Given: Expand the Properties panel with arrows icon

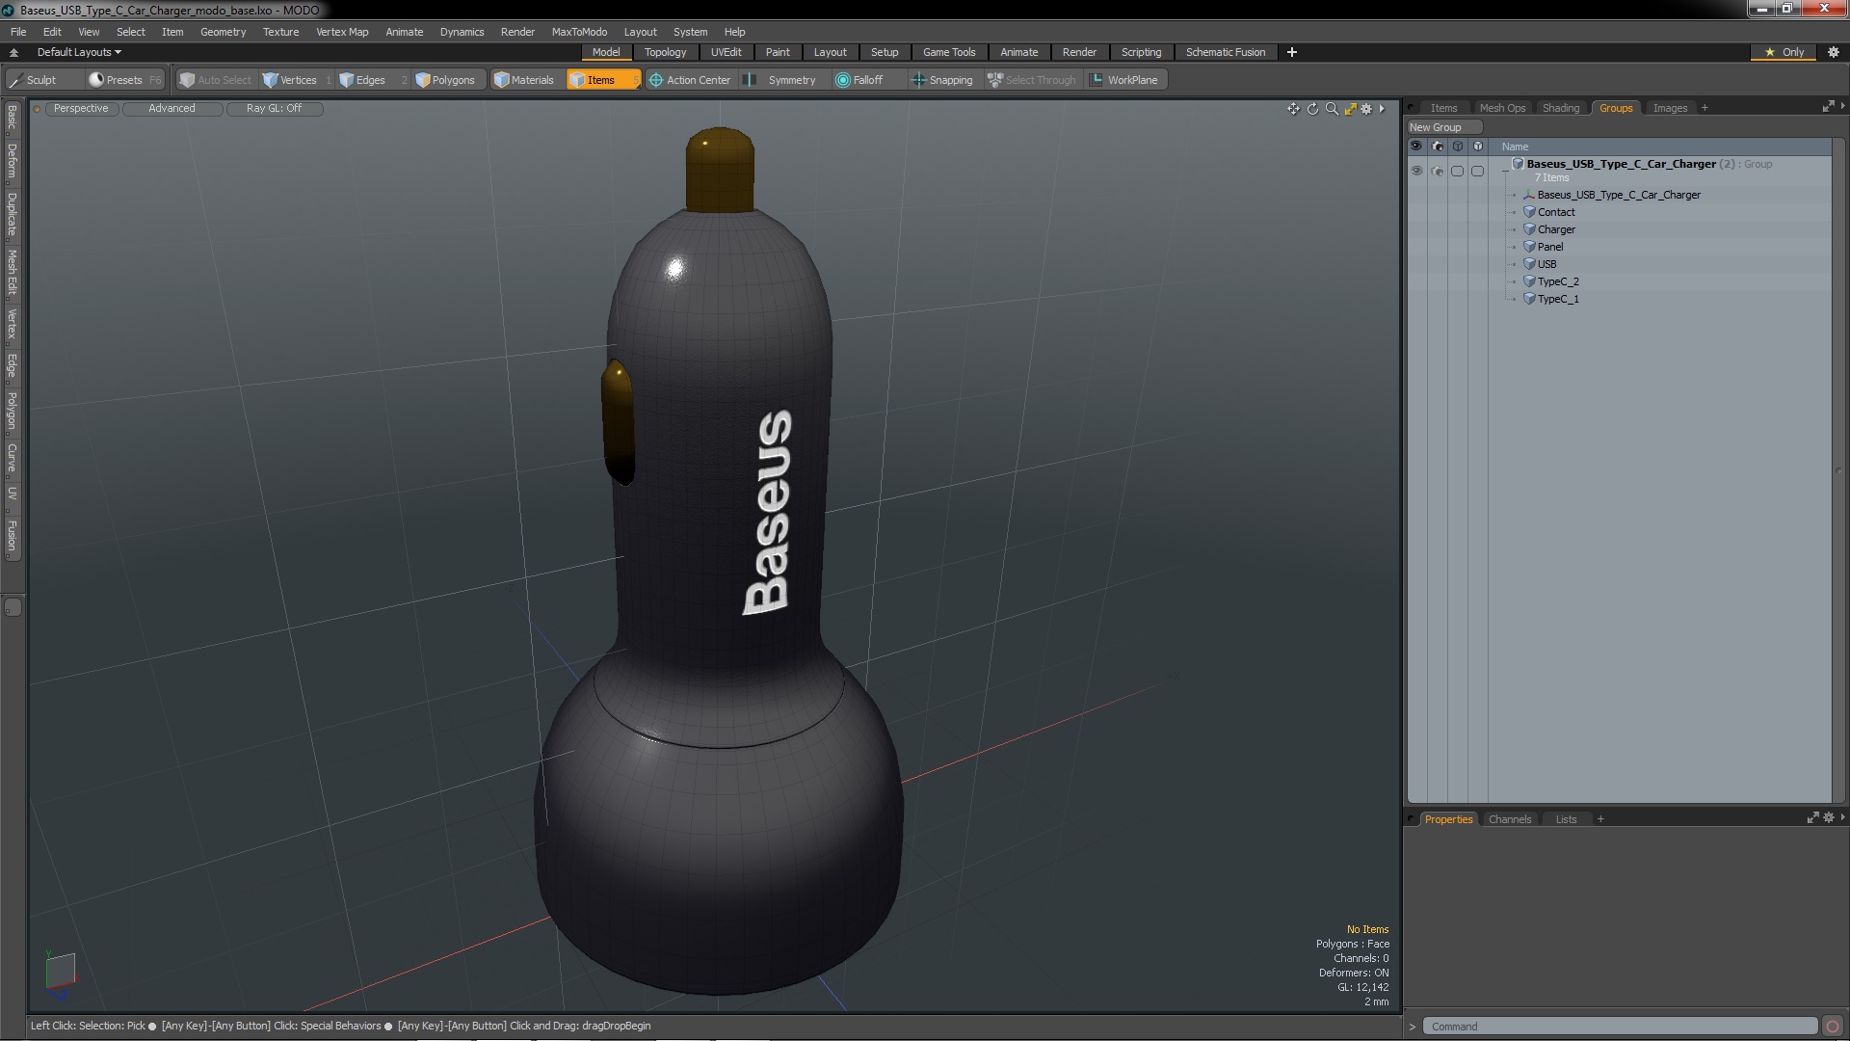Looking at the screenshot, I should click(1812, 818).
